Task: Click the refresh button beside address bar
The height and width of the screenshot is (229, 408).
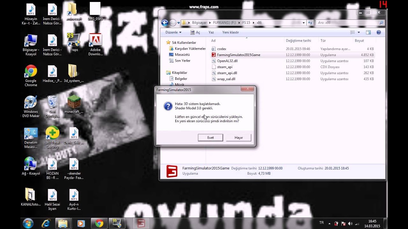Action: (x=311, y=23)
